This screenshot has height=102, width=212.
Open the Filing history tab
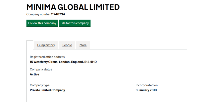(46, 45)
